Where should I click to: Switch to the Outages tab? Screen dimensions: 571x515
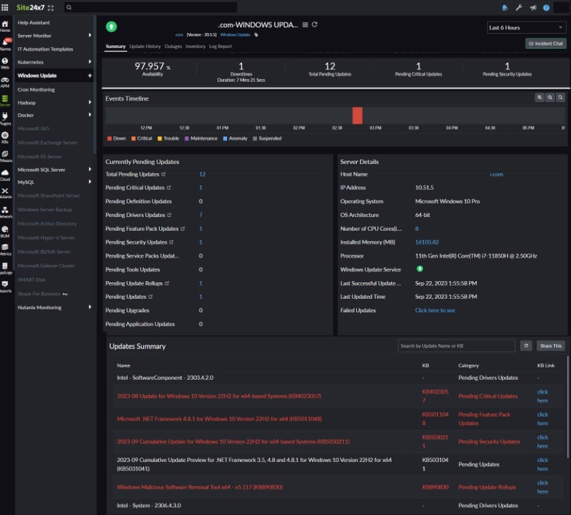(173, 47)
